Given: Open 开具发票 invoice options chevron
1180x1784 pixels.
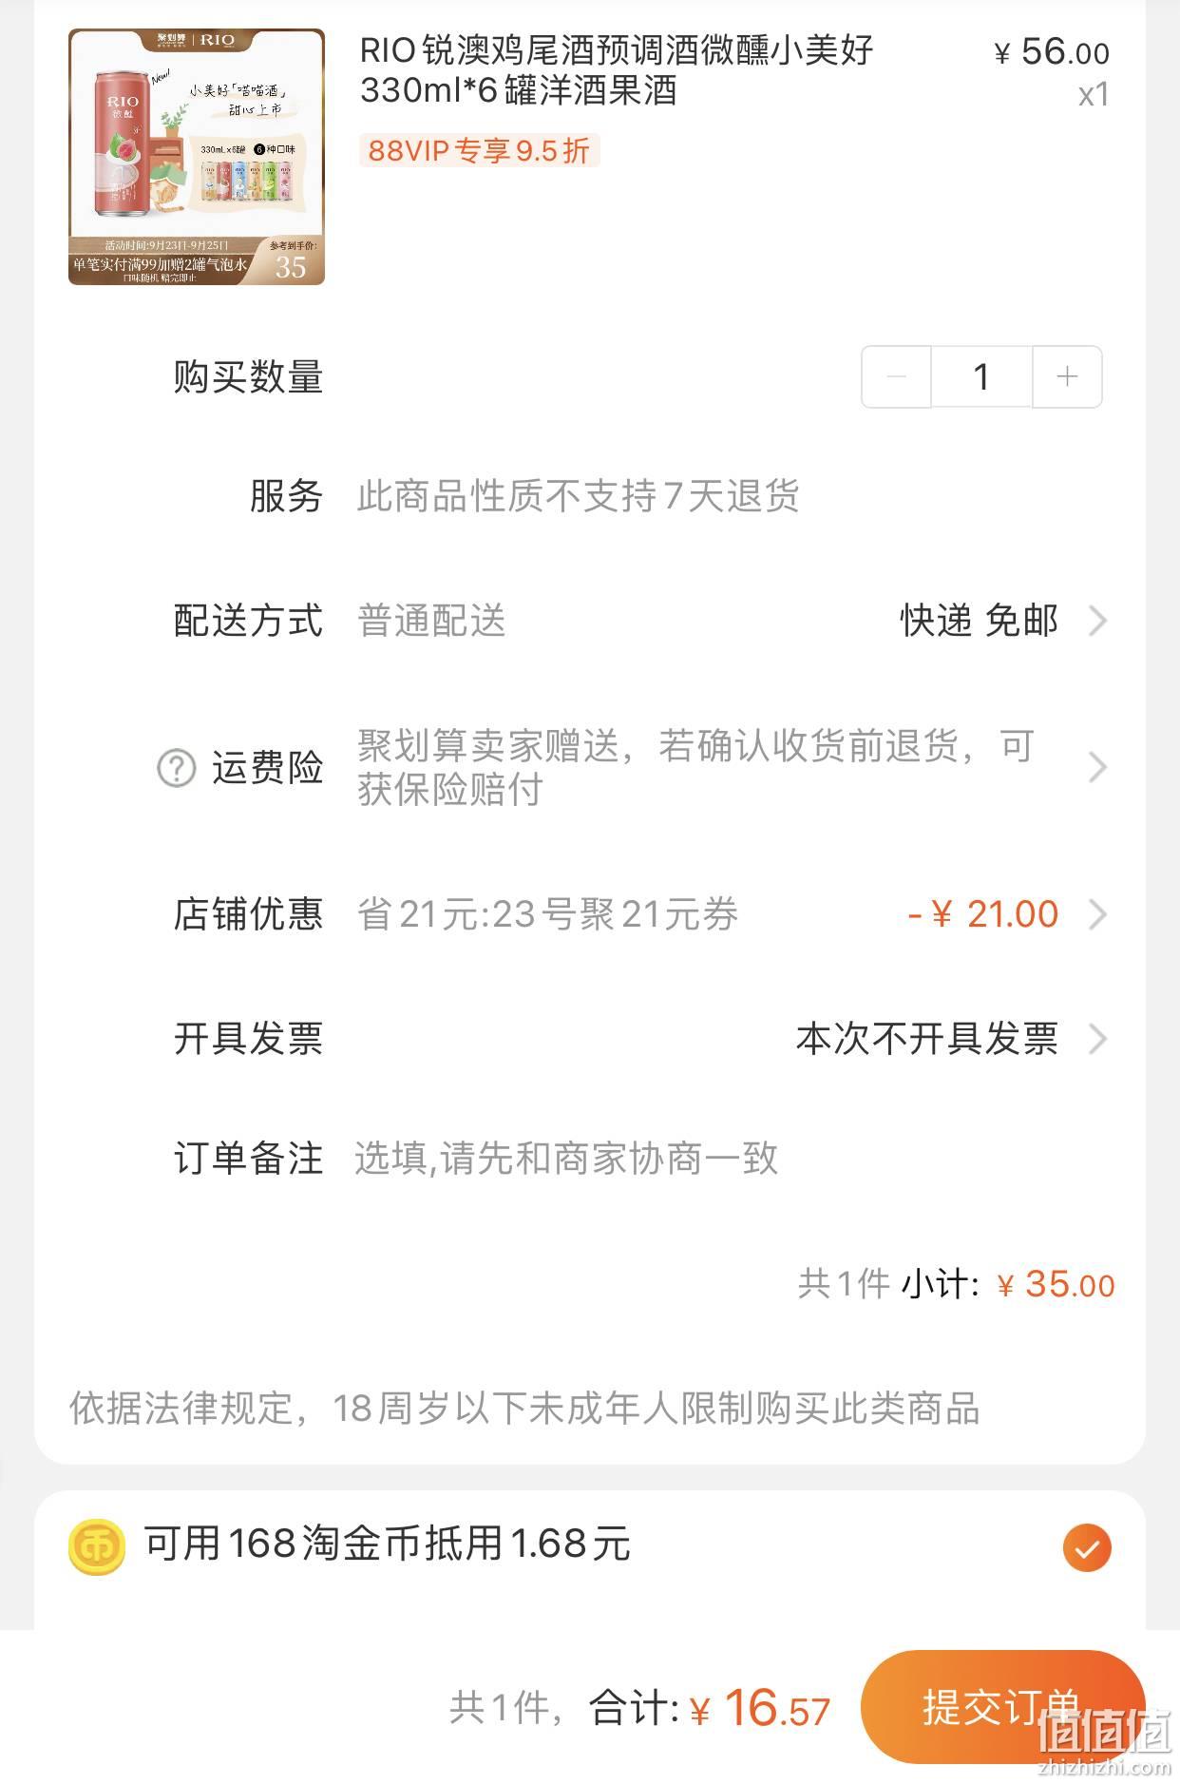Looking at the screenshot, I should point(1097,1039).
